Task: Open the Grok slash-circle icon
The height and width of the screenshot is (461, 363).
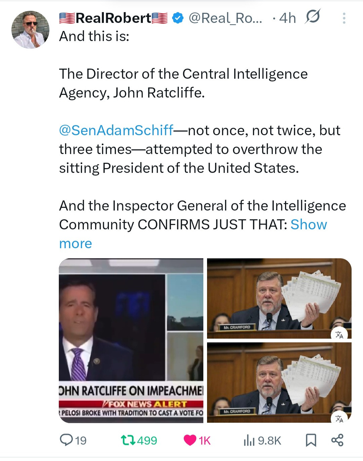Action: pos(312,17)
